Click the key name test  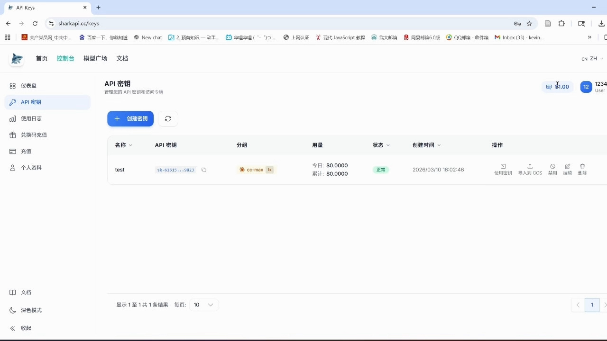coord(120,170)
